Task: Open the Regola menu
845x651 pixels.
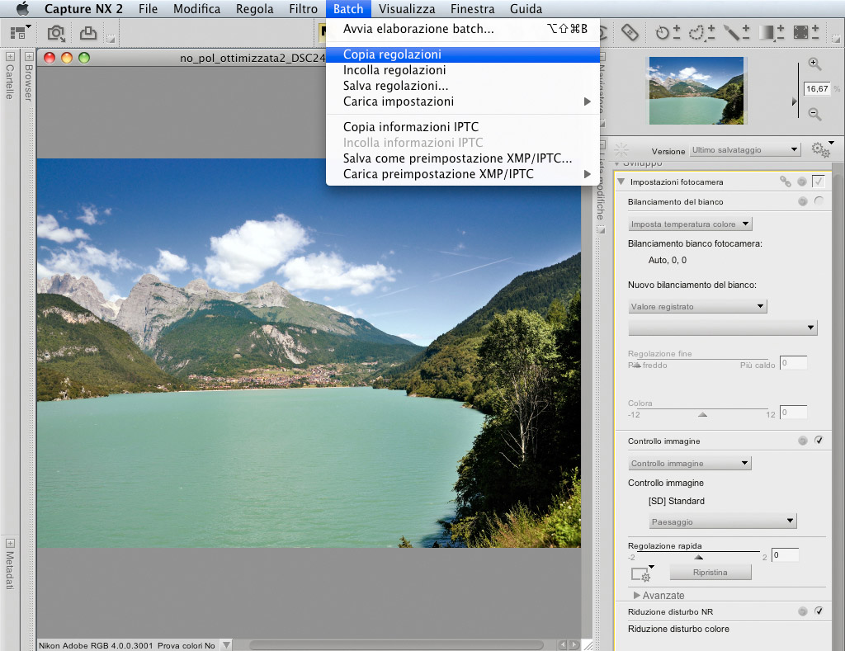Action: (x=254, y=8)
